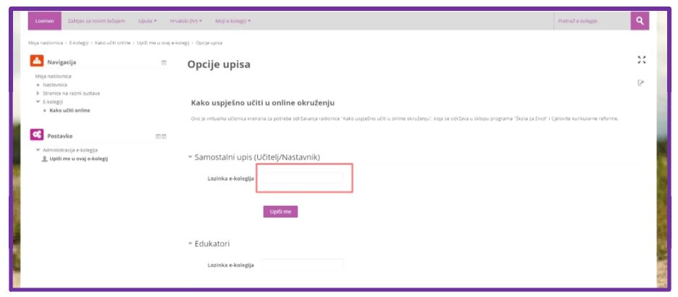Go to the Loomen home link
Image resolution: width=678 pixels, height=297 pixels.
(x=44, y=21)
